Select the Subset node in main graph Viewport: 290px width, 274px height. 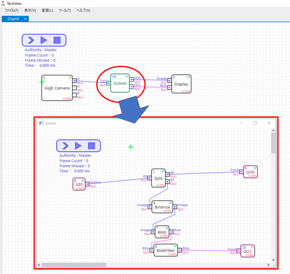coord(120,84)
